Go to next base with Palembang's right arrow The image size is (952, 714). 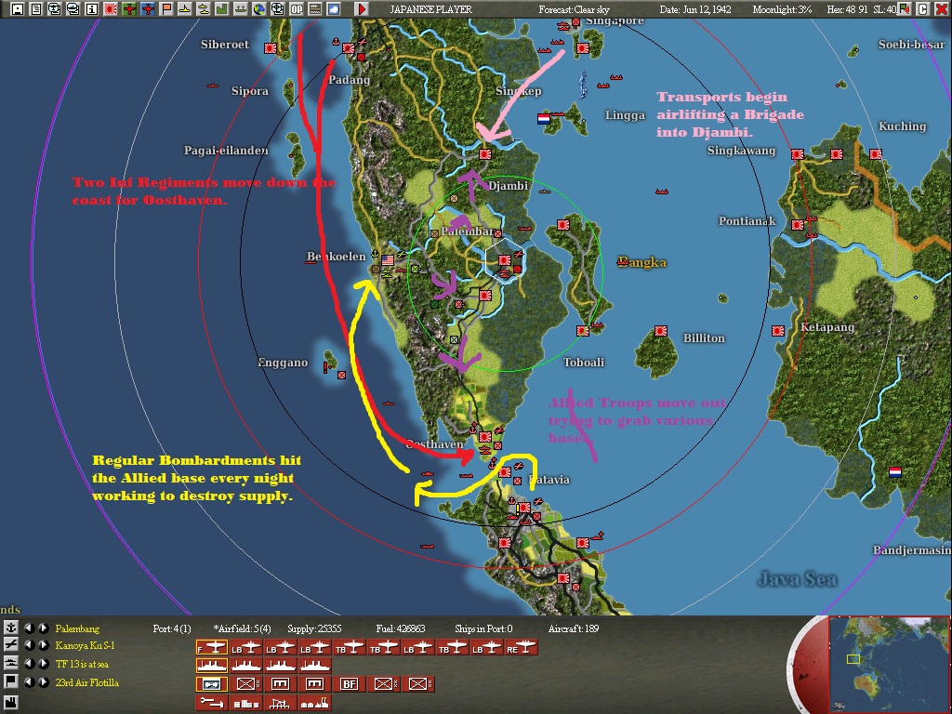(x=43, y=628)
